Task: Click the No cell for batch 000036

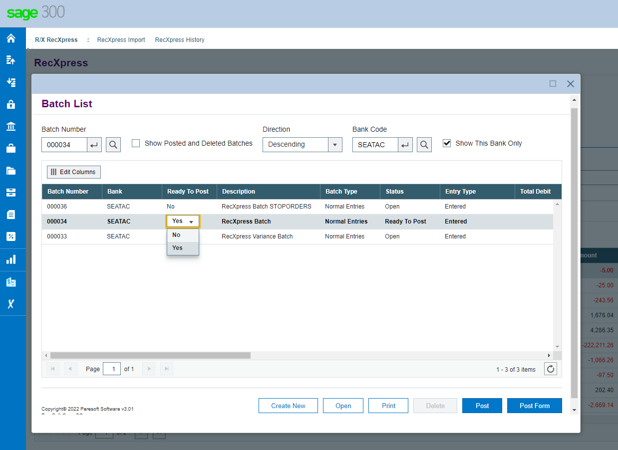Action: point(171,207)
